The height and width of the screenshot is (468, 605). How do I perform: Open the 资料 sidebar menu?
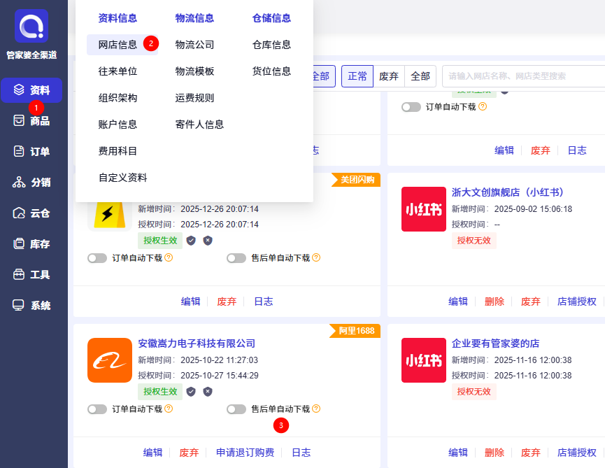click(x=31, y=90)
